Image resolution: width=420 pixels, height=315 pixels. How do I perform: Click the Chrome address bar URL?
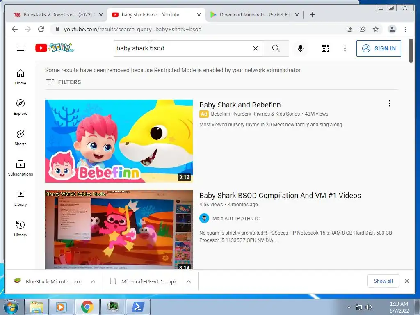point(132,29)
